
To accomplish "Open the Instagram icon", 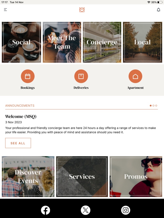I will tap(126, 210).
